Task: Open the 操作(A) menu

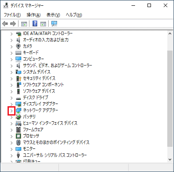Action: point(34,15)
